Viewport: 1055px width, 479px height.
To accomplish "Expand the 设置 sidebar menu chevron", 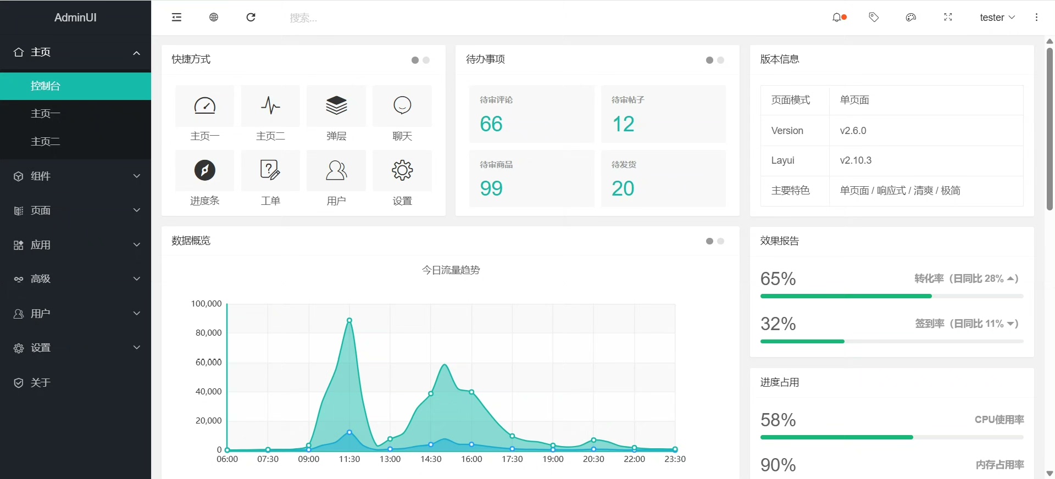I will pyautogui.click(x=137, y=347).
